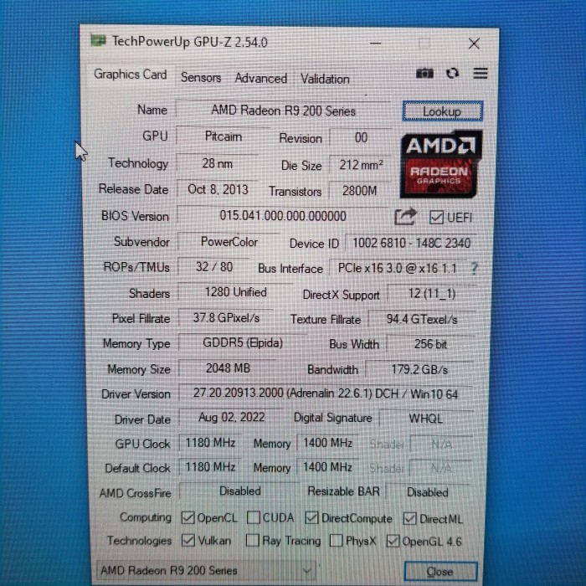Toggle the DirectML checkbox

pyautogui.click(x=409, y=519)
